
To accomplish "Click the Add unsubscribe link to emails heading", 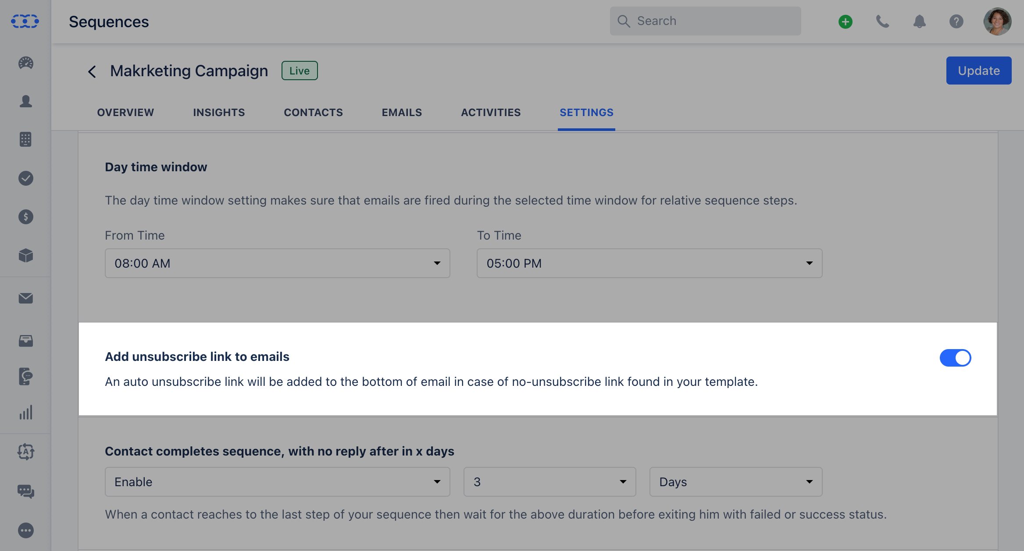I will 197,357.
